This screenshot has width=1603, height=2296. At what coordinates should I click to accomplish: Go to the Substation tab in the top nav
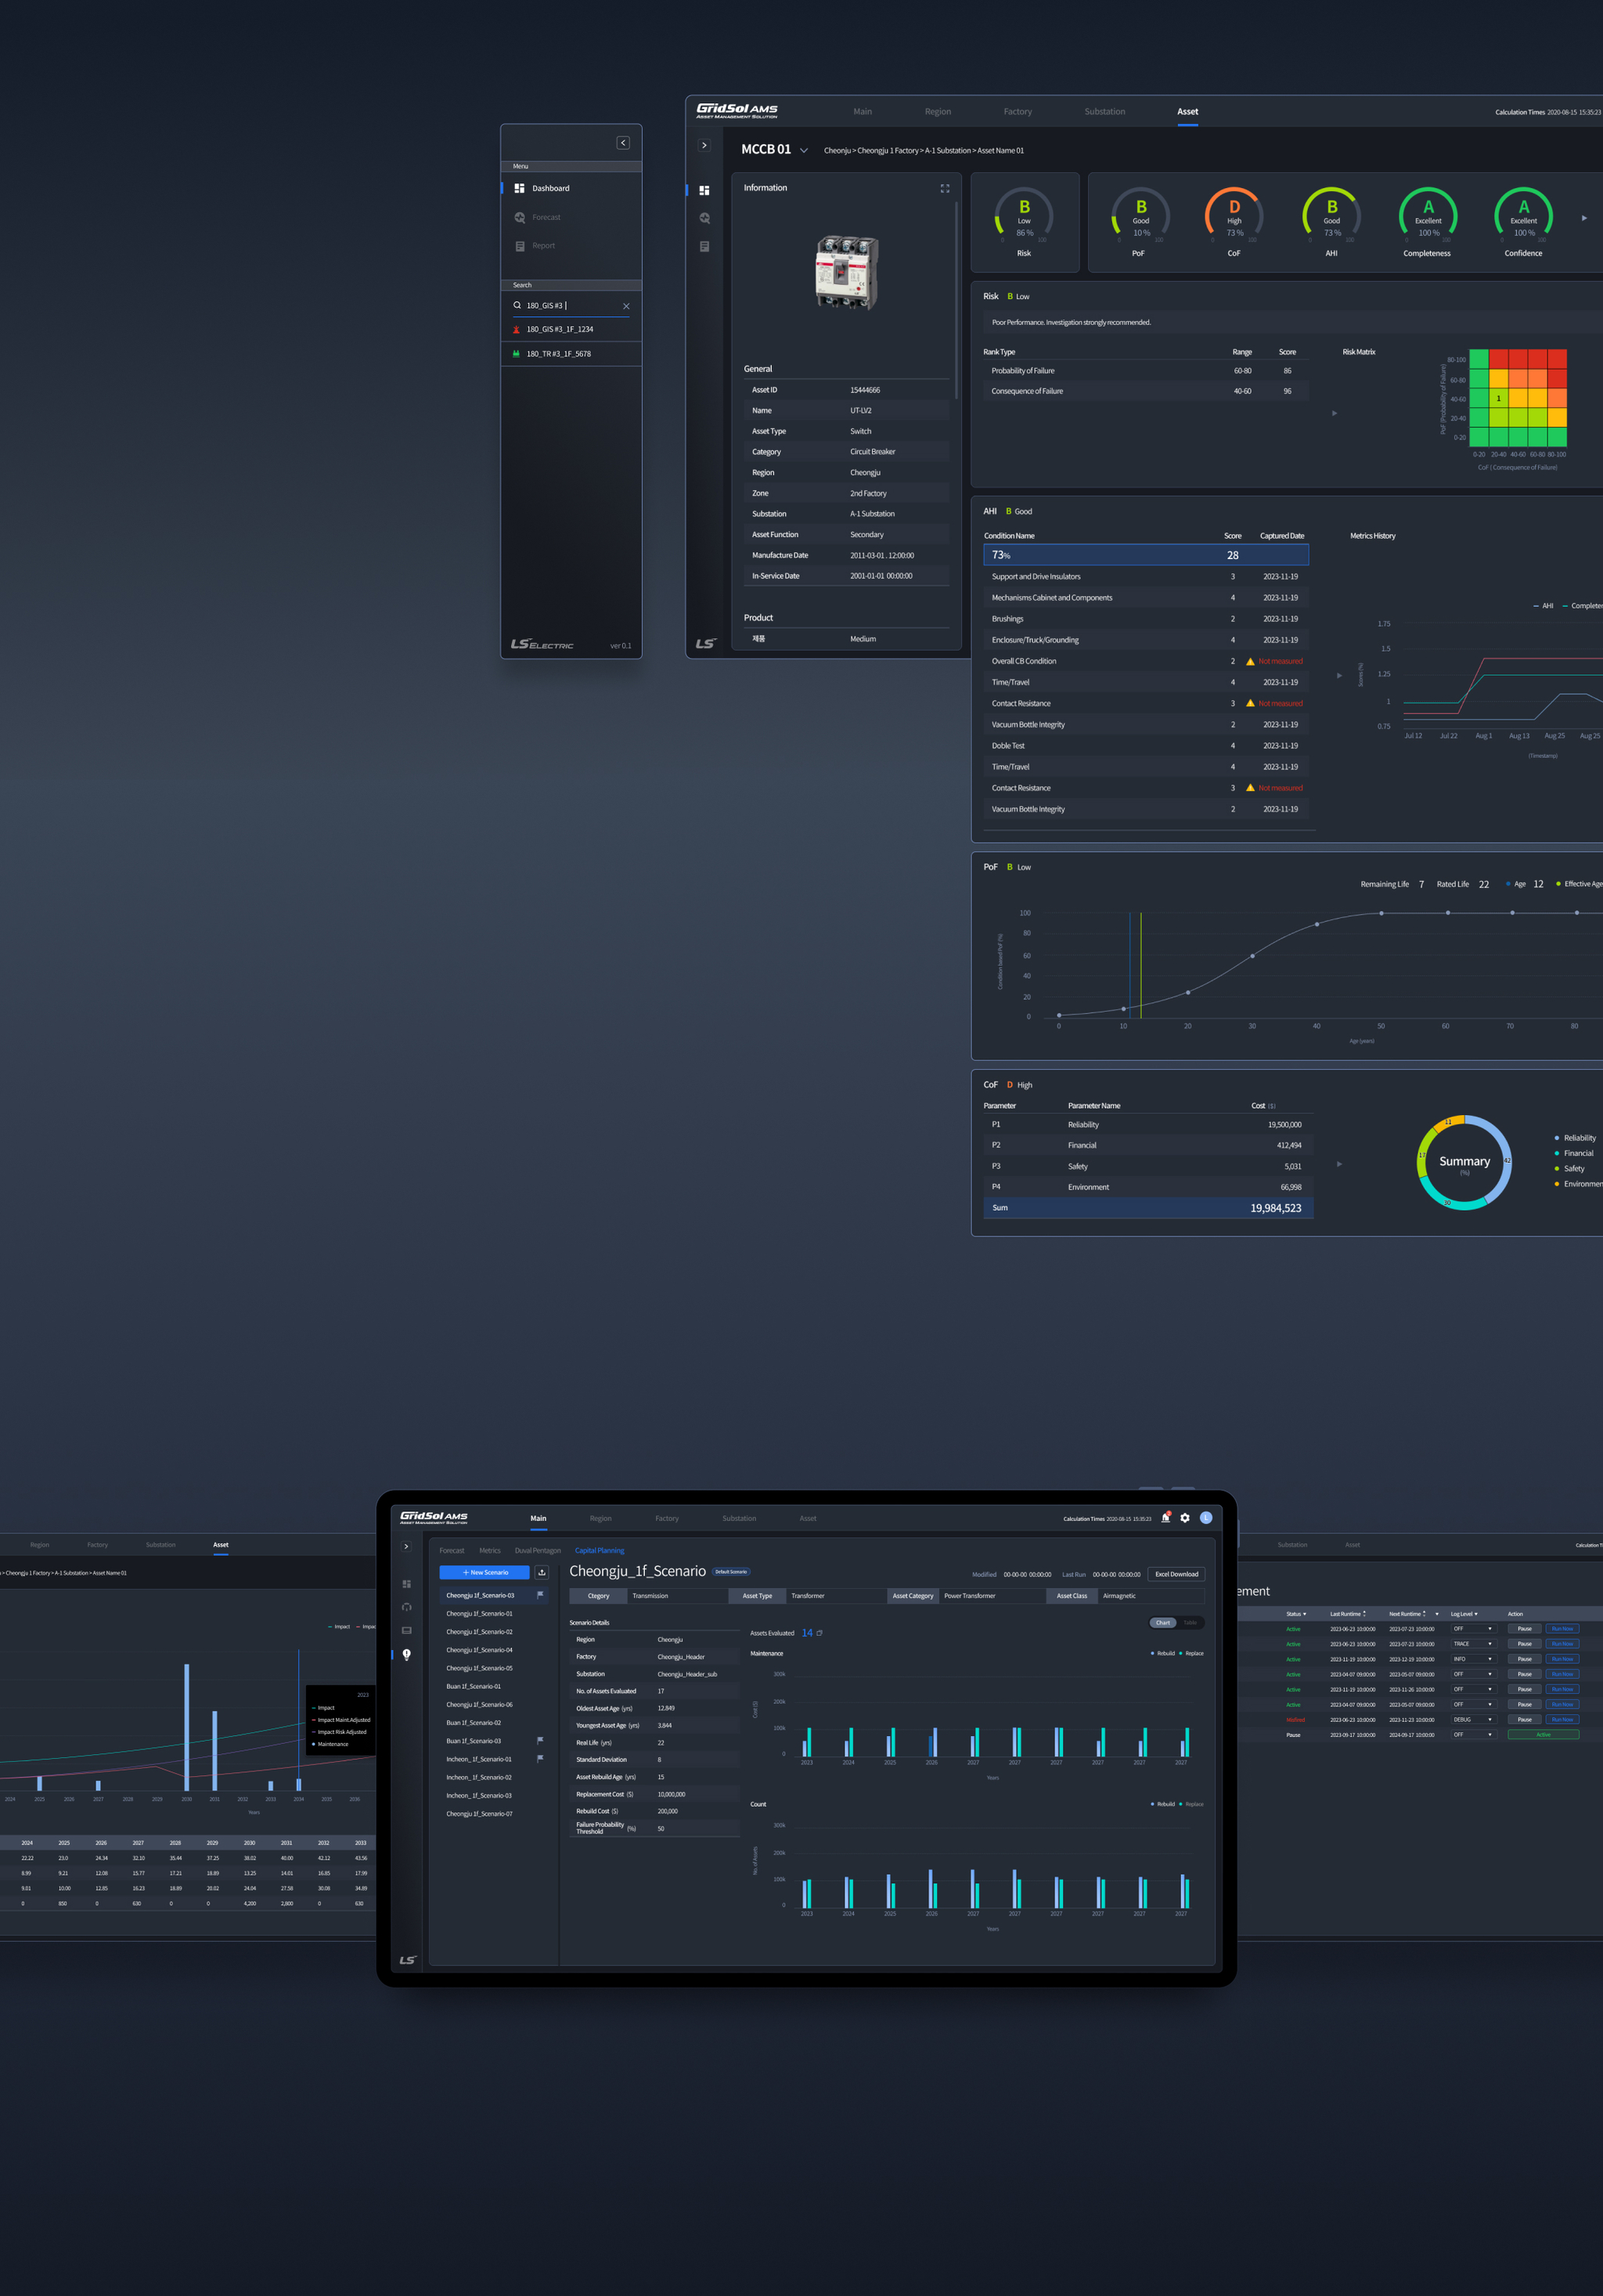pos(1104,112)
